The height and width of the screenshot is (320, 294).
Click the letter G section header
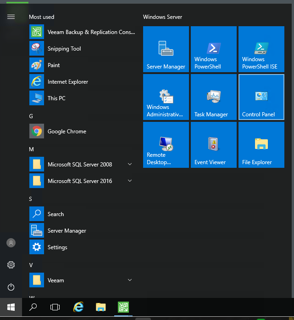[x=31, y=116]
